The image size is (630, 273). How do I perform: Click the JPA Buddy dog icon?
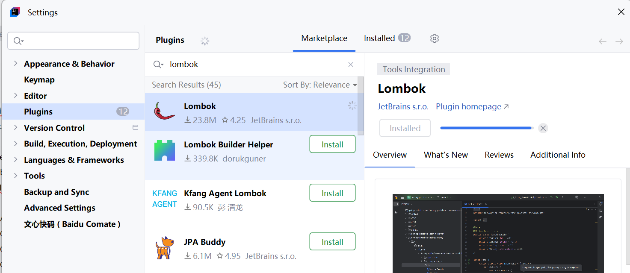[x=165, y=248]
